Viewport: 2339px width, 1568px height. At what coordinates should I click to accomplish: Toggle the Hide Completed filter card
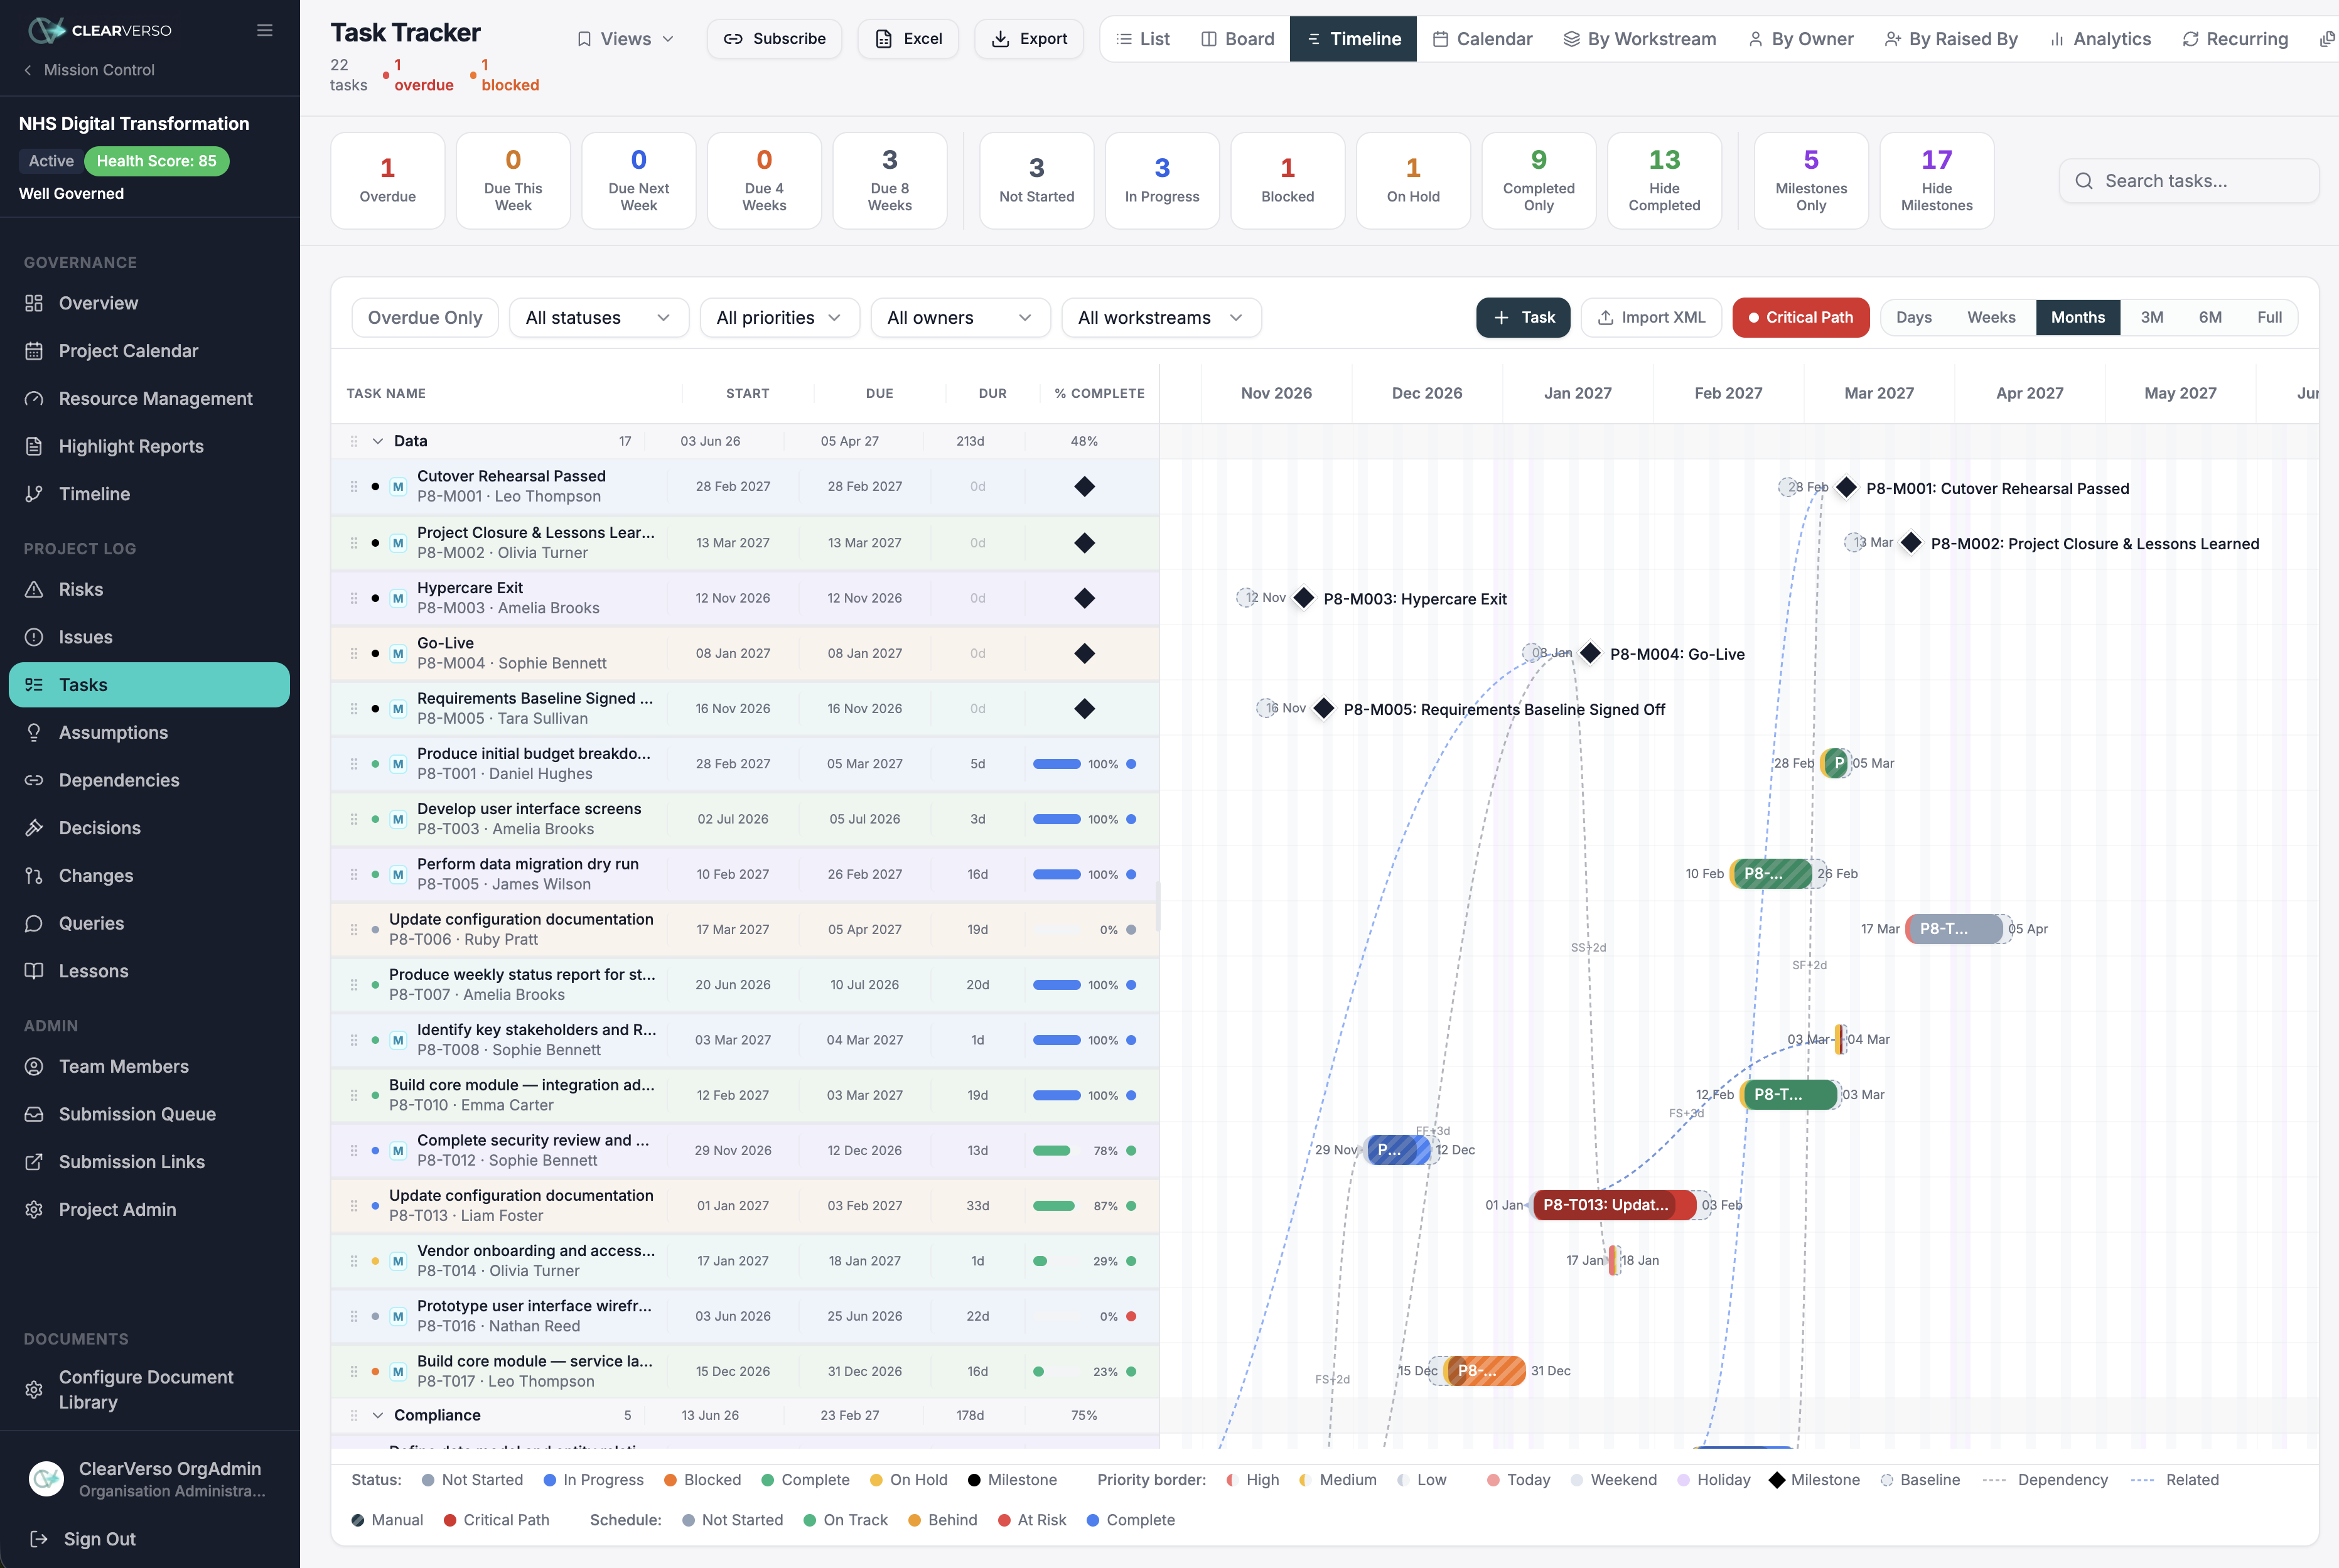coord(1664,181)
